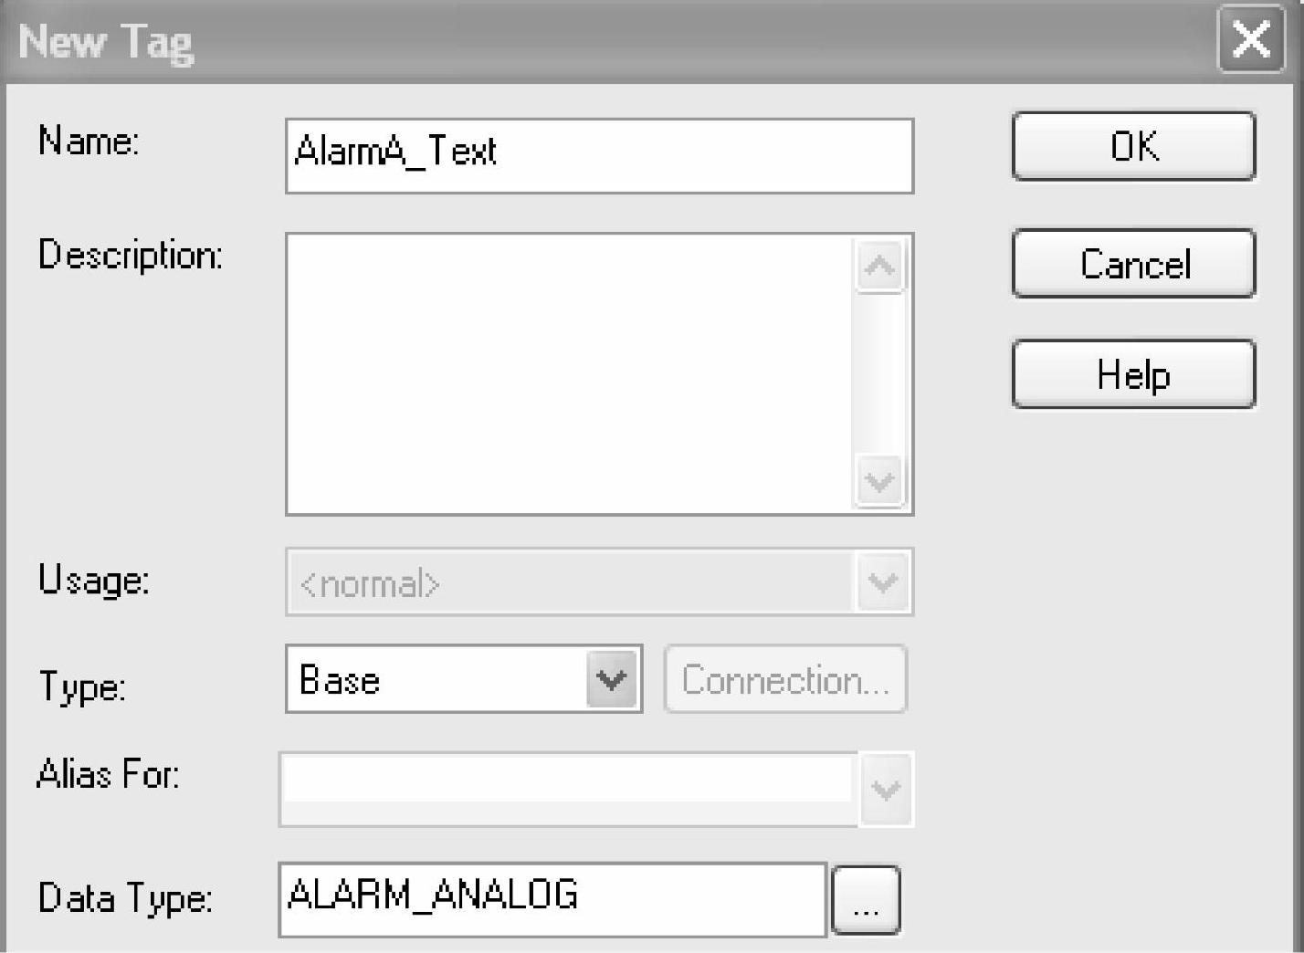Confirm the new tag with OK

1133,146
